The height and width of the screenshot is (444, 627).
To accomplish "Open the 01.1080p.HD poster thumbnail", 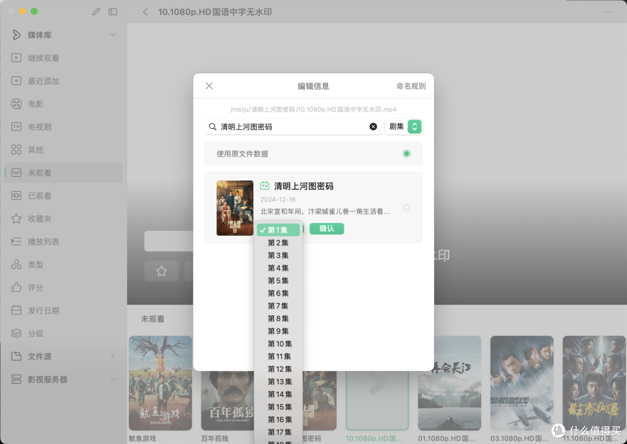I will point(449,383).
